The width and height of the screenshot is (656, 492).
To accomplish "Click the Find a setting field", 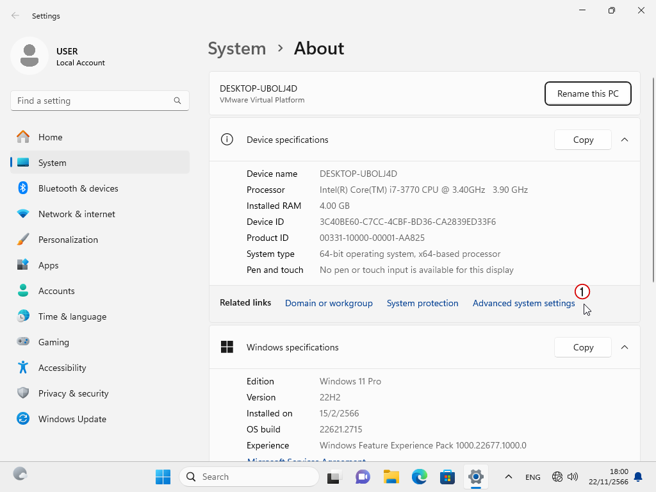I will pos(90,101).
